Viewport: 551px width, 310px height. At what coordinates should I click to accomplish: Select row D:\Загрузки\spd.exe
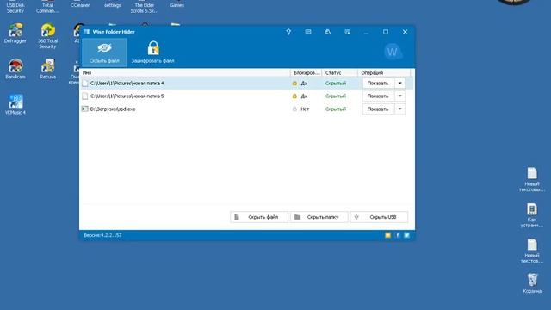247,109
